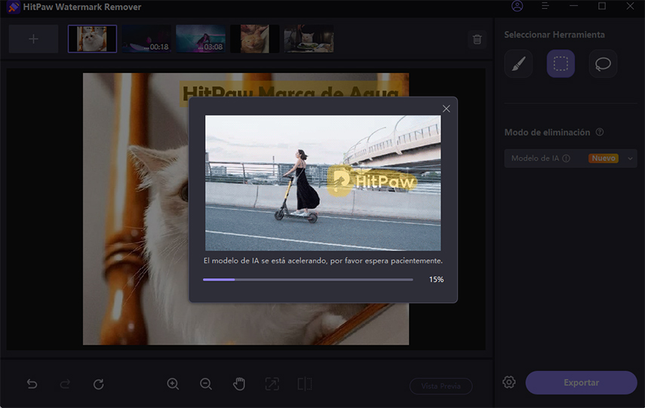Click the scooter preview image in dialog
The height and width of the screenshot is (408, 645).
click(x=323, y=183)
